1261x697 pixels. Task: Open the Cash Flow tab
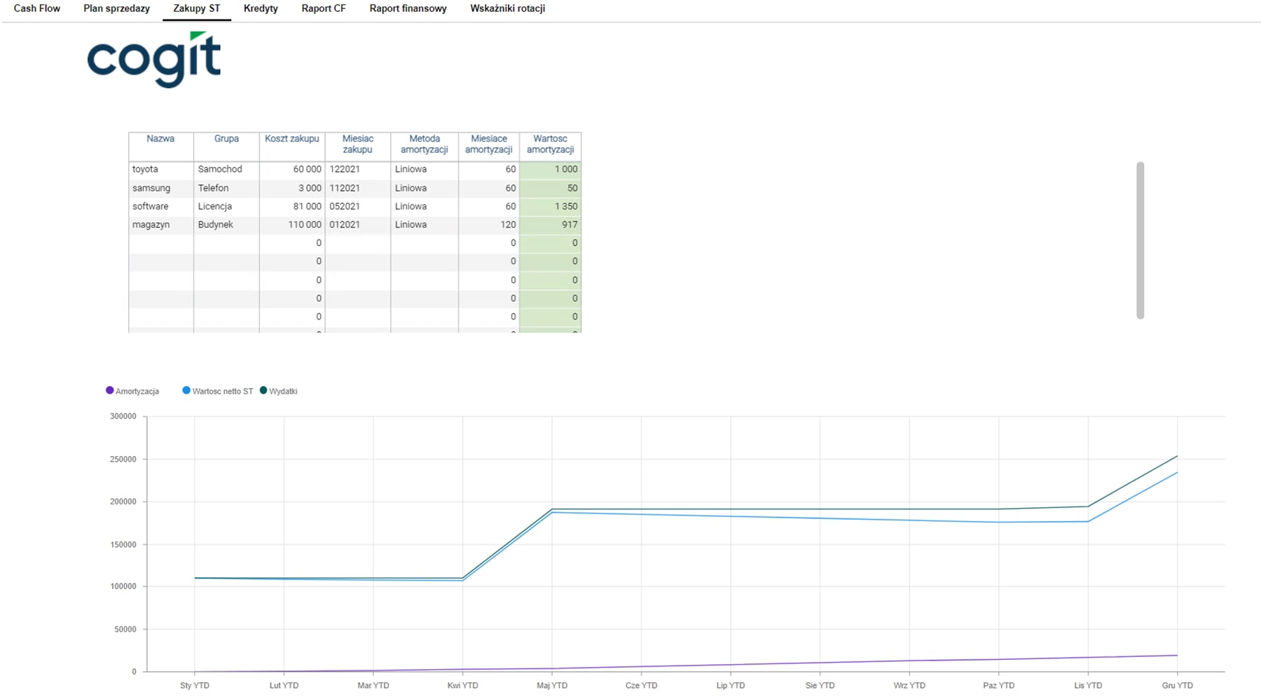pos(37,8)
